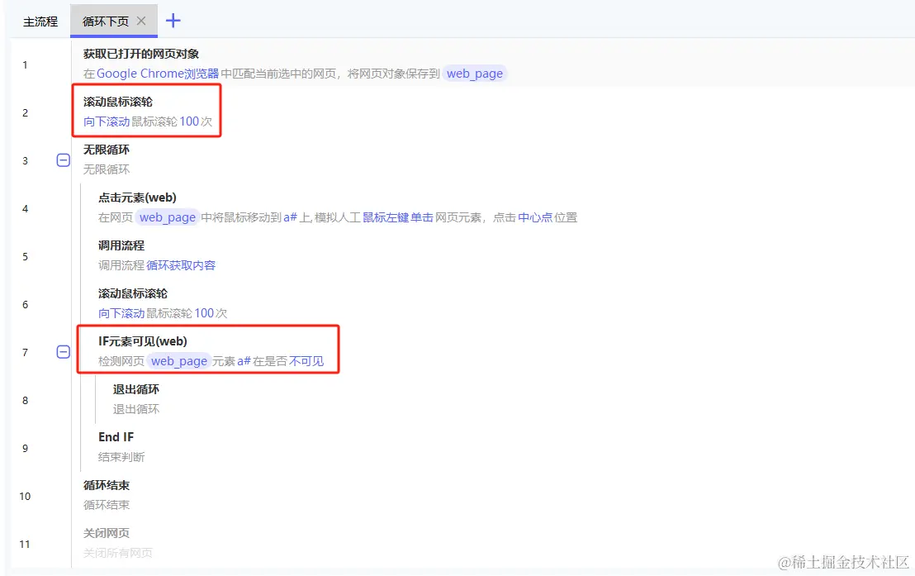Click the web_page variable in step 4
The image size is (915, 576).
pos(168,217)
